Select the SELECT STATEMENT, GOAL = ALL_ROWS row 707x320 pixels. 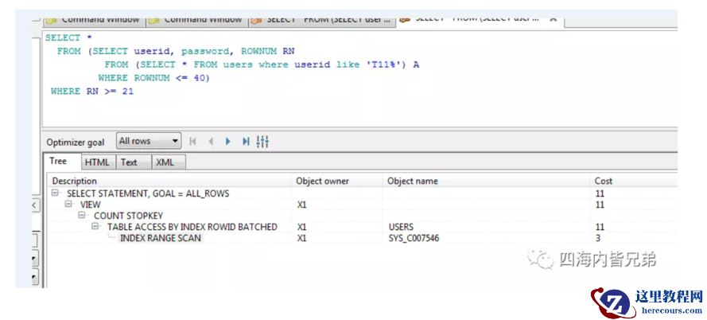[x=148, y=193]
